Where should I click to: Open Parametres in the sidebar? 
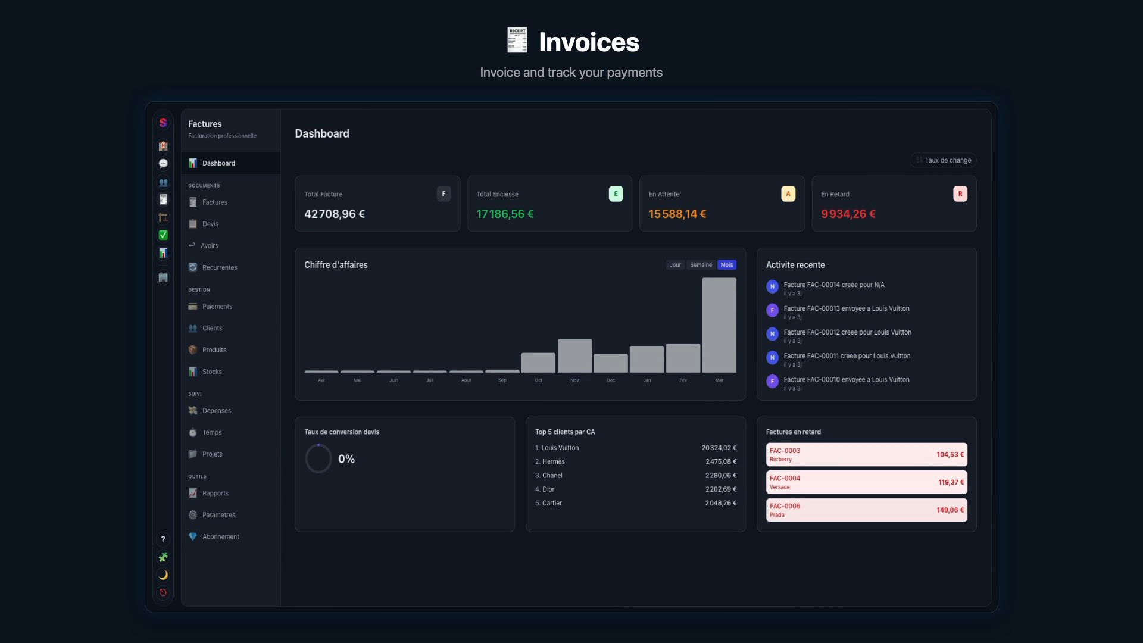point(218,515)
